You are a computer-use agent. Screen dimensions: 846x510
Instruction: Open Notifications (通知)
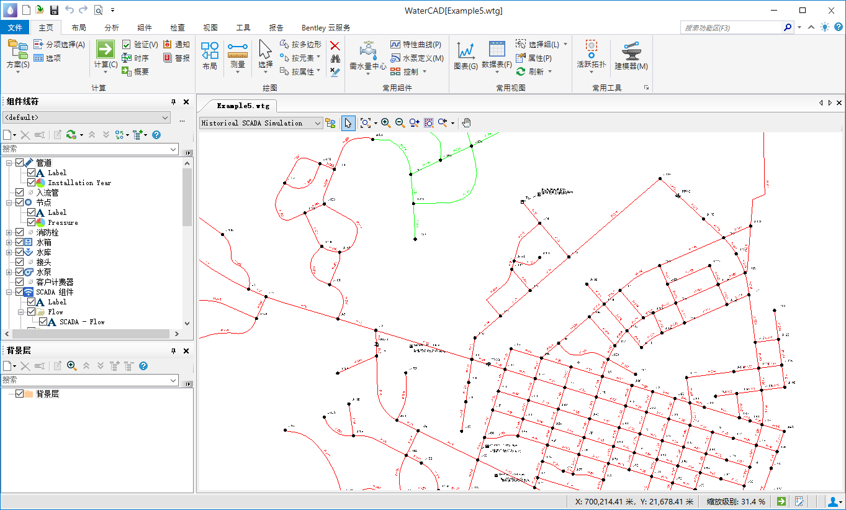[x=176, y=45]
